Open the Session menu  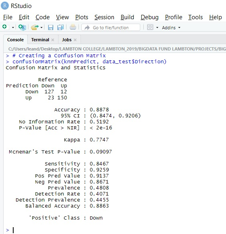click(104, 17)
